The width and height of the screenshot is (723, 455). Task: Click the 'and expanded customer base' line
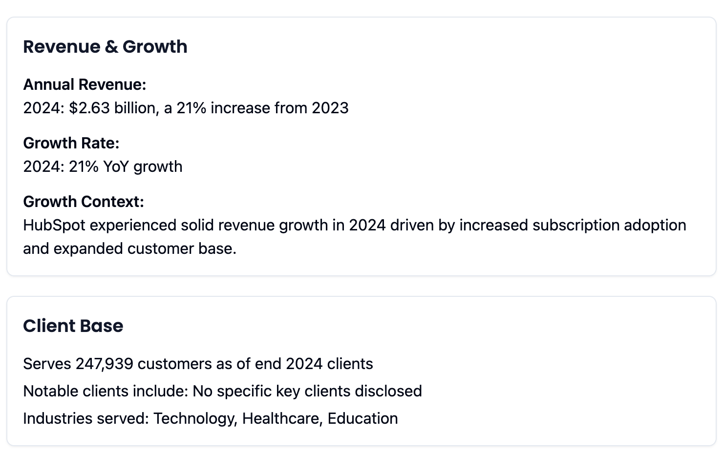(x=129, y=248)
